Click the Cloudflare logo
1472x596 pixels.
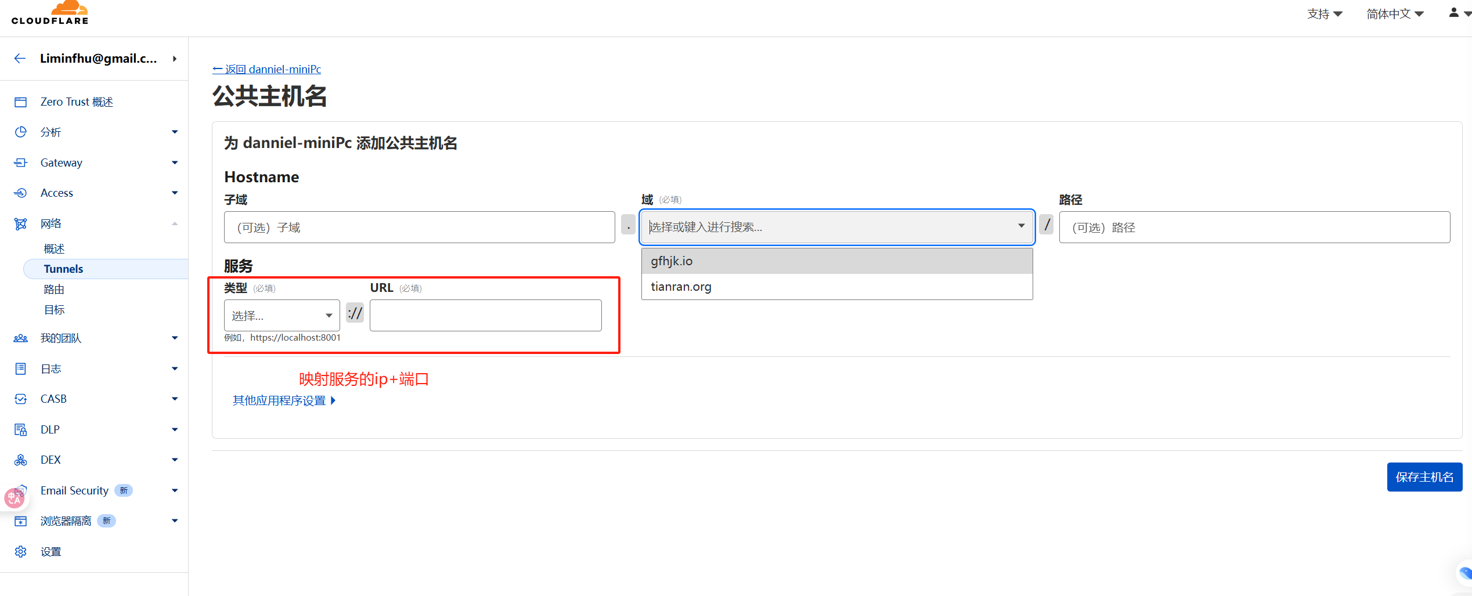point(50,13)
